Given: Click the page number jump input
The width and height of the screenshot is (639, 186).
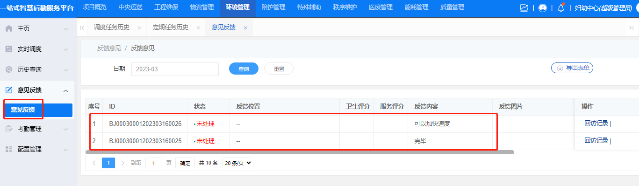Looking at the screenshot, I should coord(153,163).
